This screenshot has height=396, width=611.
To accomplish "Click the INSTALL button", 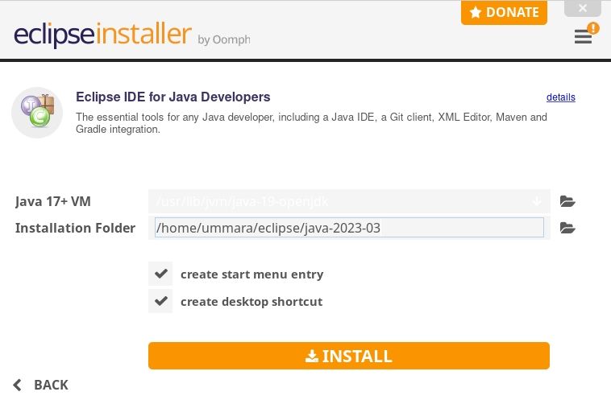I will point(349,356).
